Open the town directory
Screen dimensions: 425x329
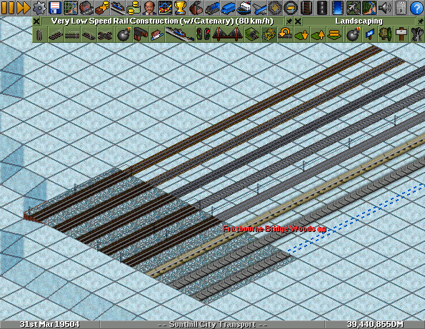pos(86,8)
